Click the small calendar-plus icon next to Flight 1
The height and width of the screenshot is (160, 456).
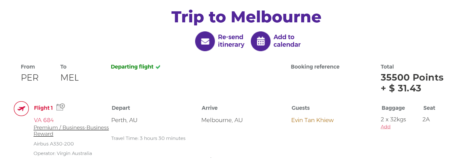click(60, 107)
